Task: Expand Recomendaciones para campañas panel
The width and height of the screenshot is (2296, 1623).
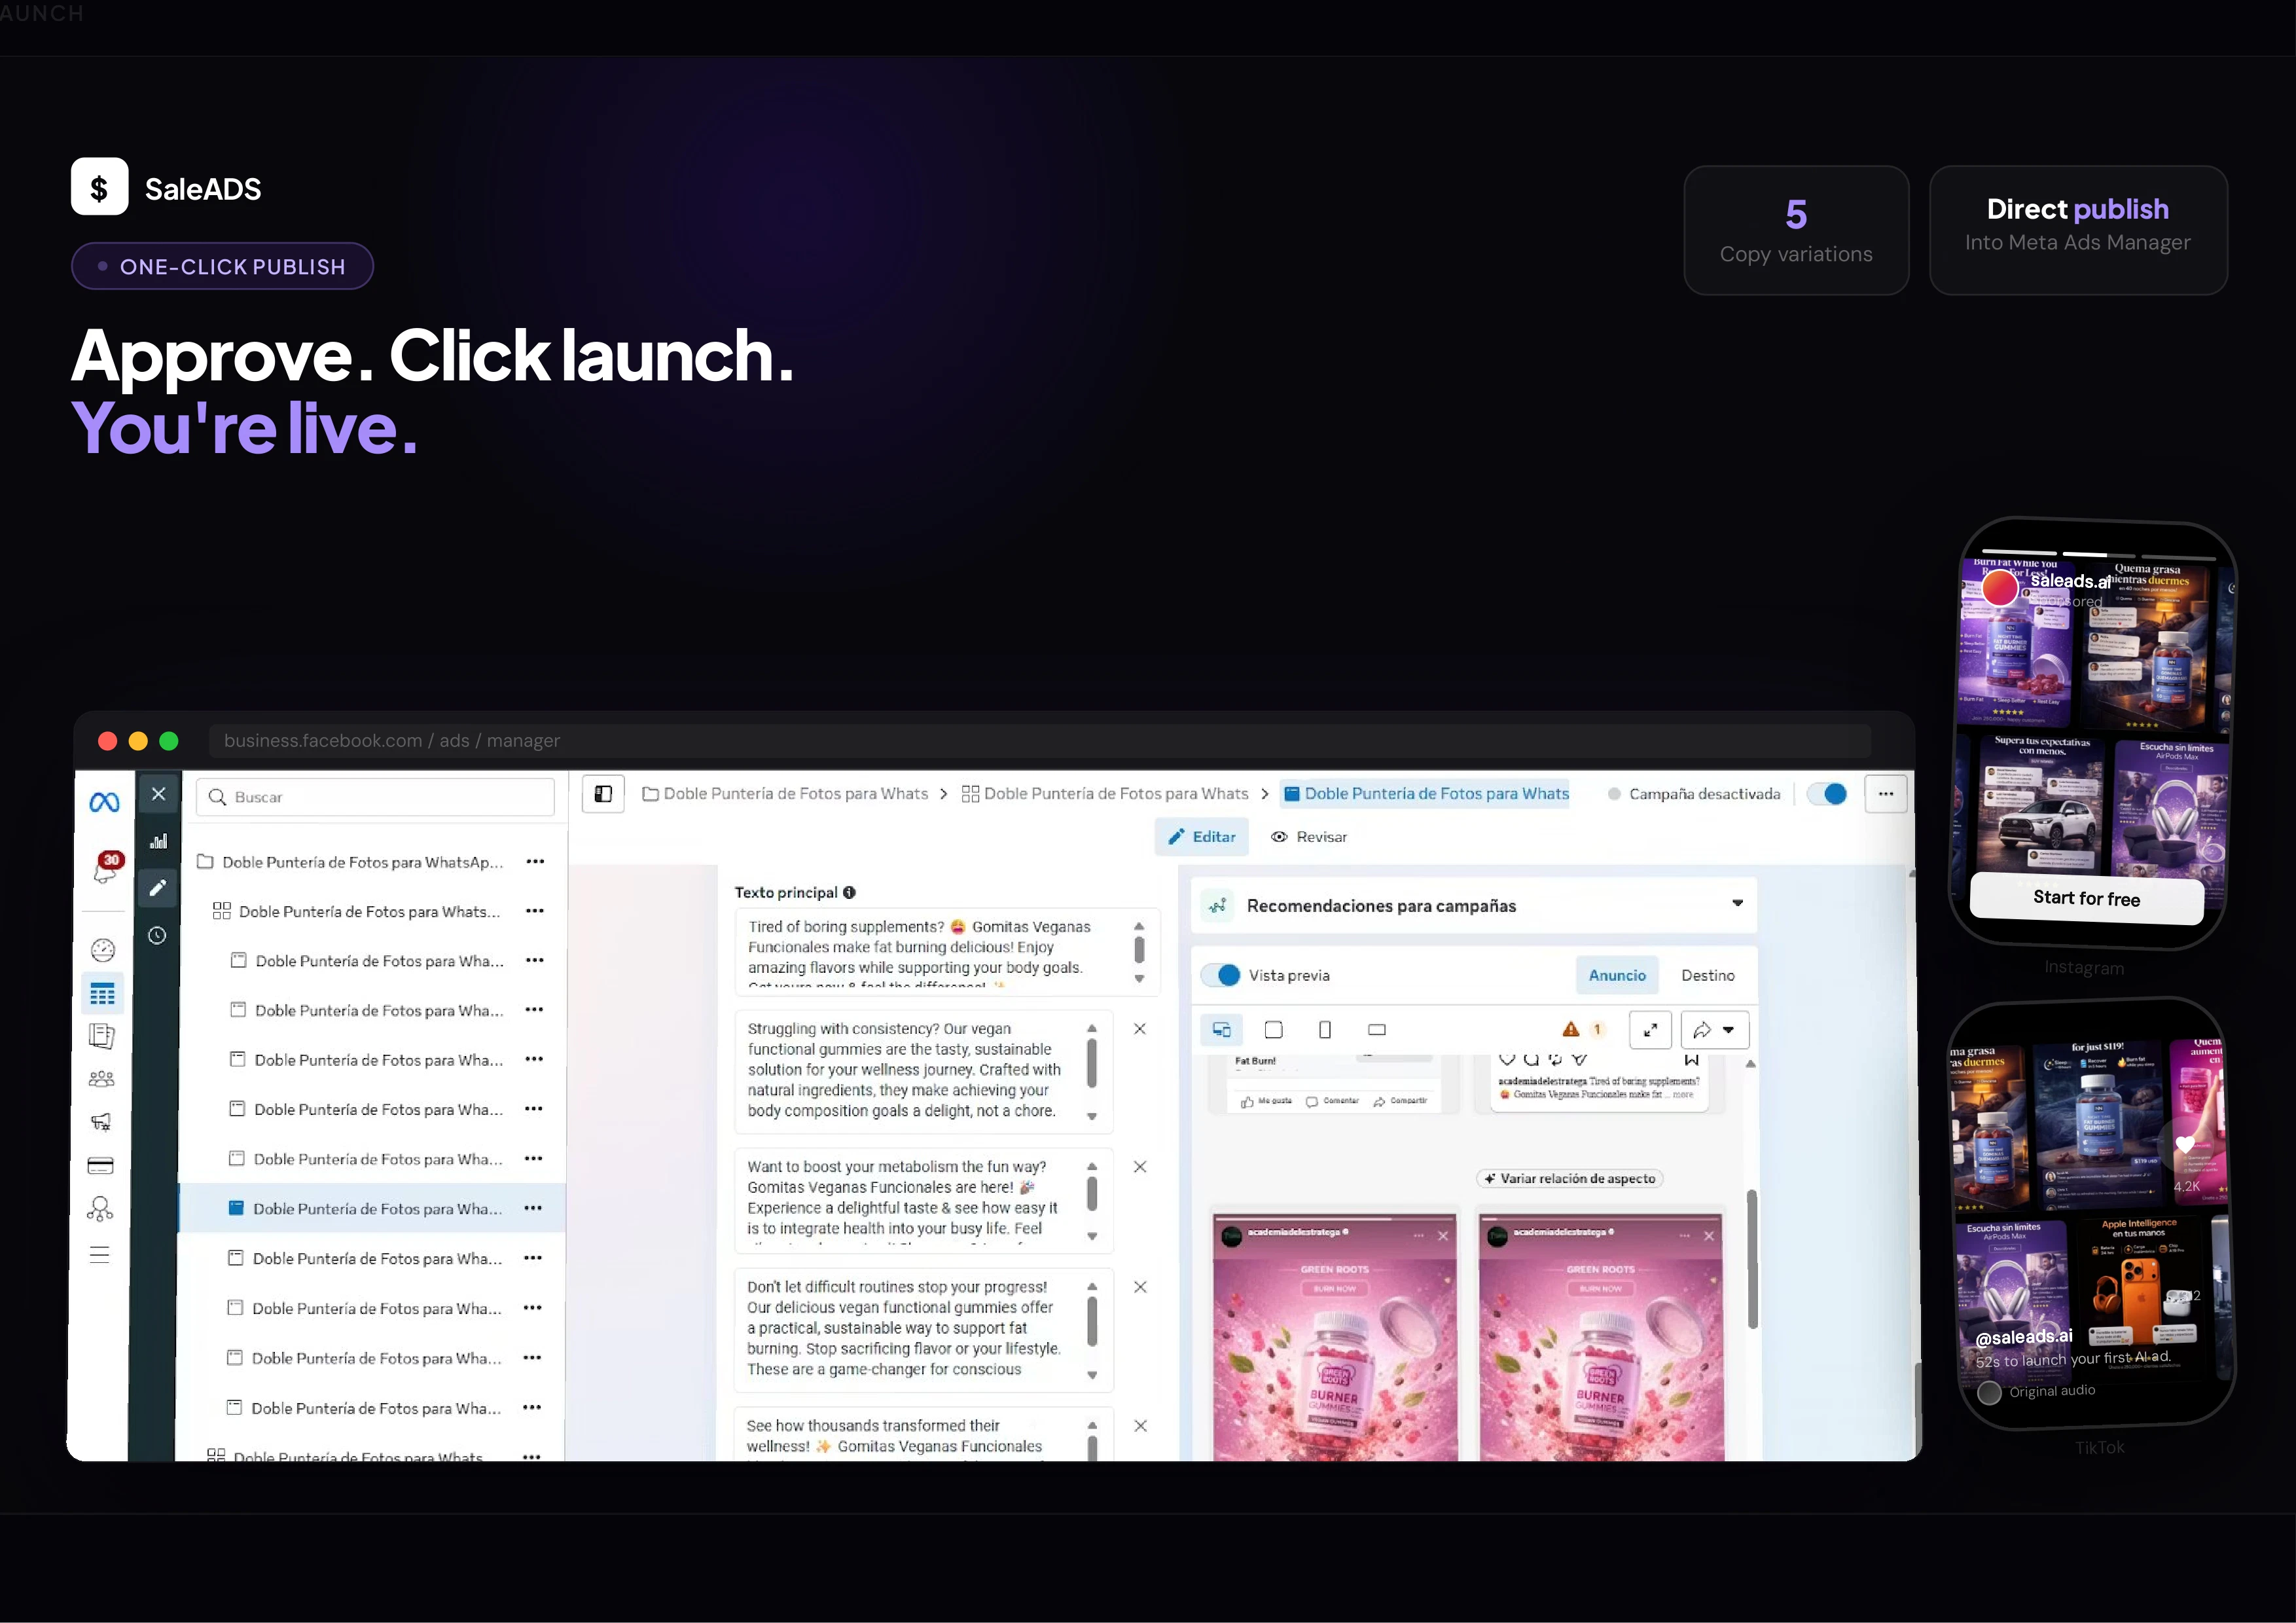Action: tap(1737, 904)
